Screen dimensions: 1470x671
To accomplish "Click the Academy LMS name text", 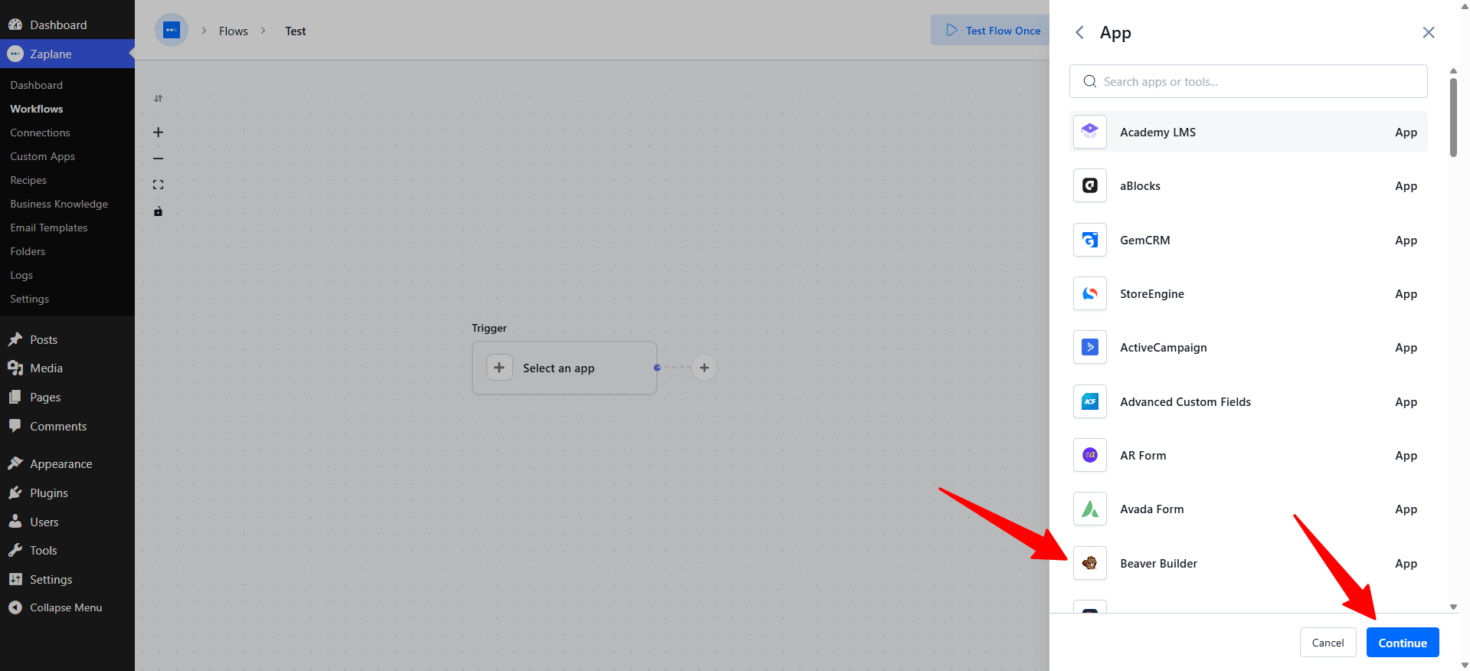I will tap(1157, 132).
